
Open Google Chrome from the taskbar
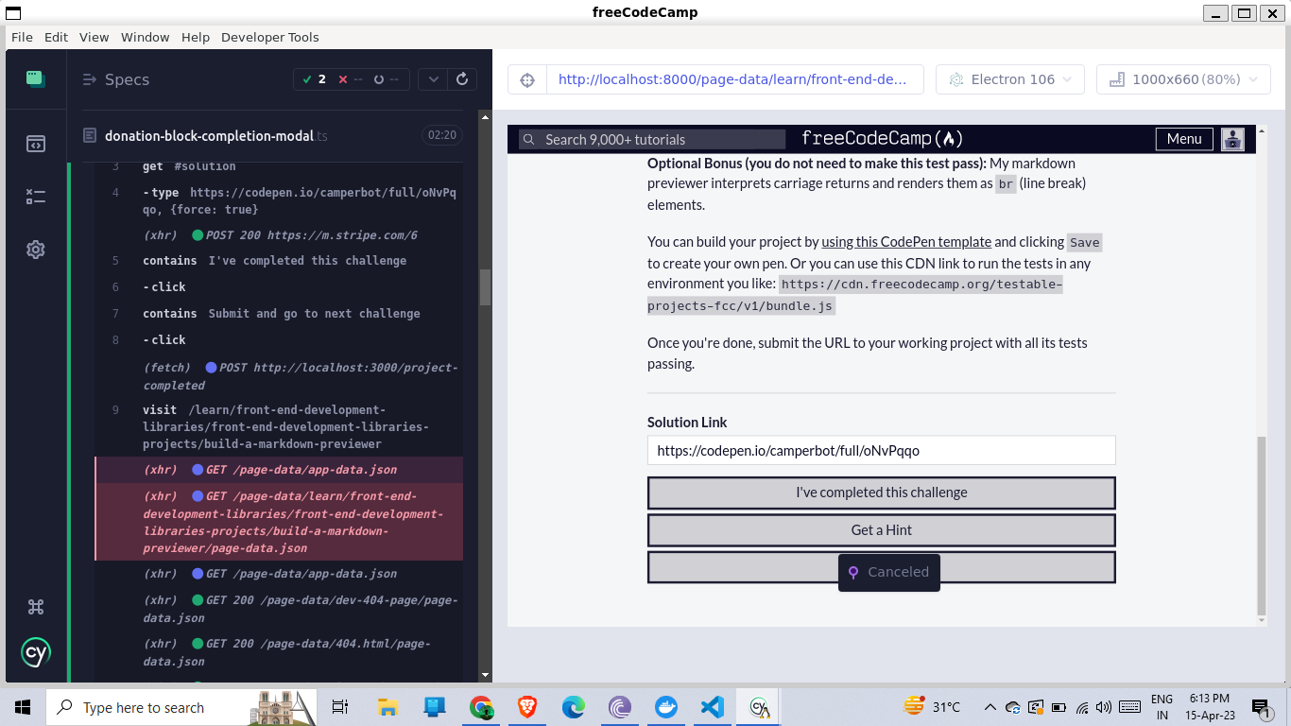[481, 707]
